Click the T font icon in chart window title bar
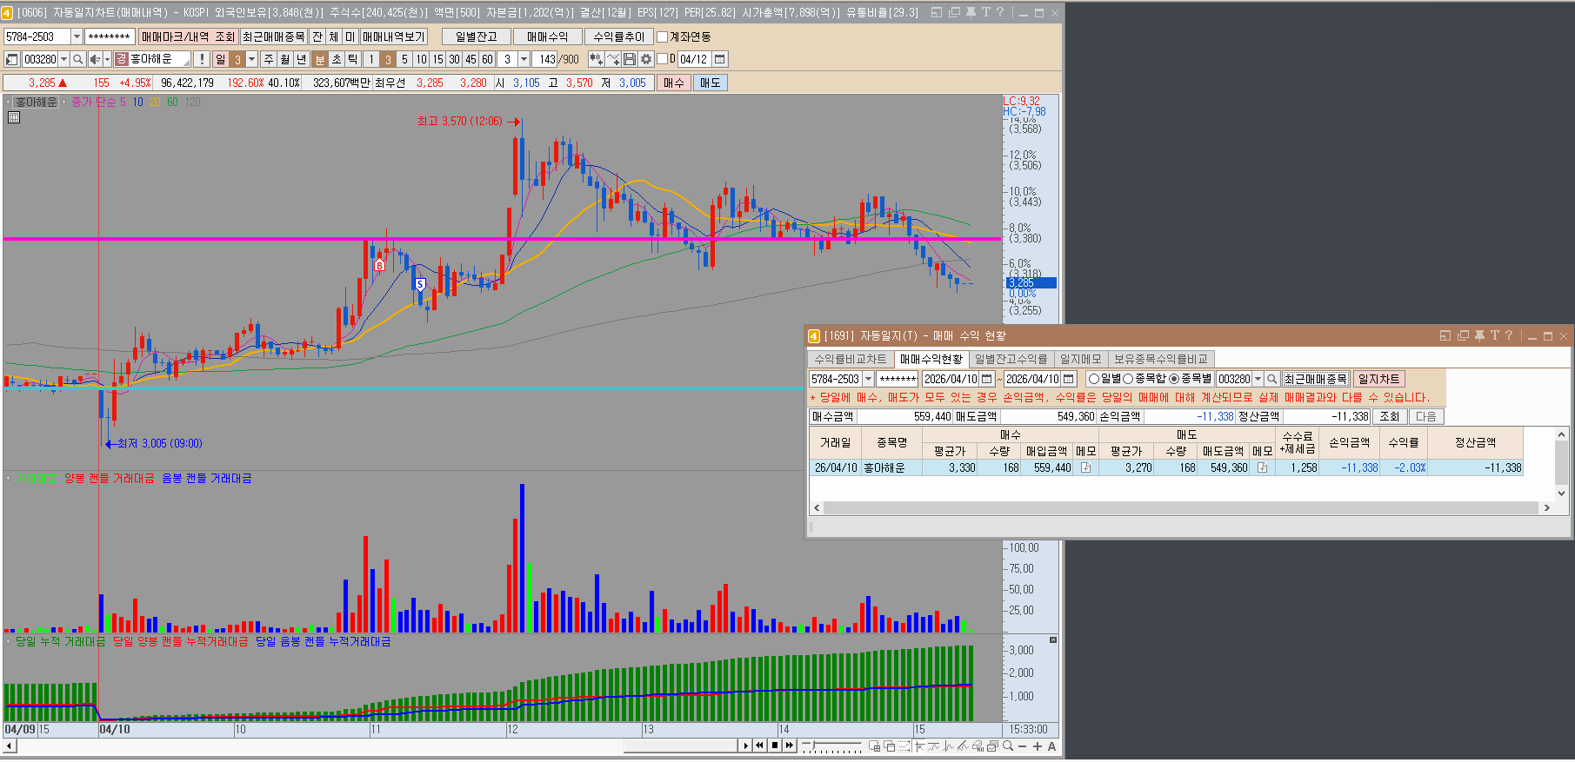Image resolution: width=1575 pixels, height=762 pixels. click(985, 12)
